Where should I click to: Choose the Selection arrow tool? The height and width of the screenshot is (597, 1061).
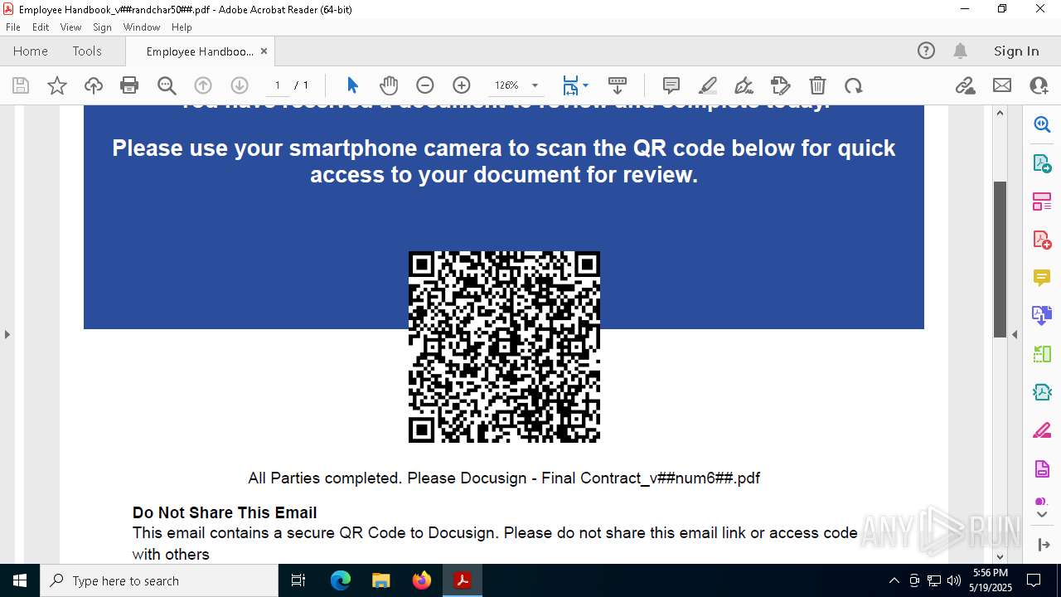352,85
